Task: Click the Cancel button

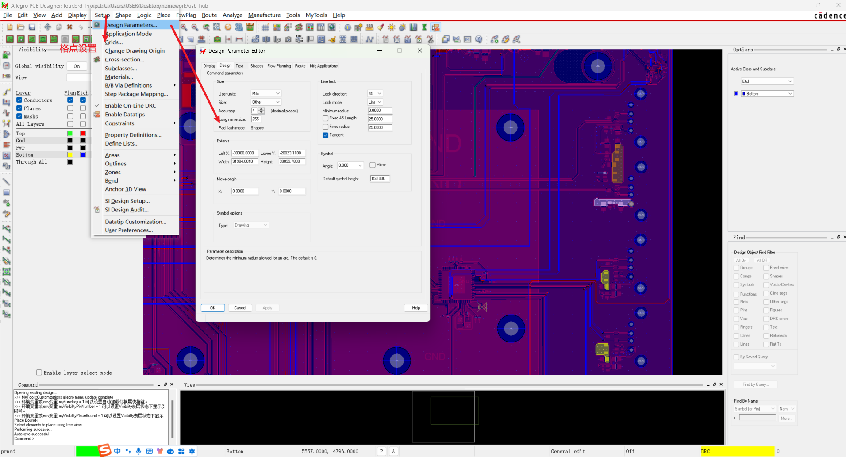Action: pyautogui.click(x=240, y=308)
